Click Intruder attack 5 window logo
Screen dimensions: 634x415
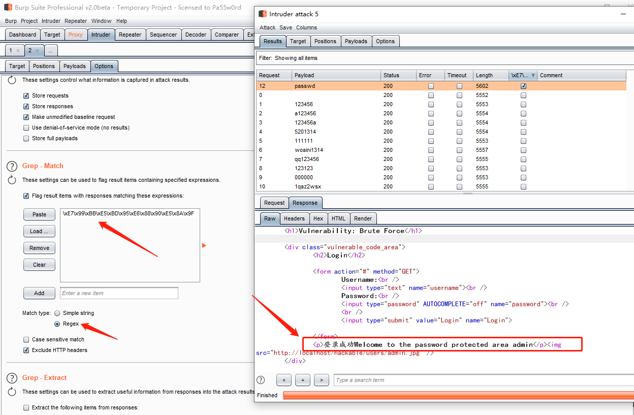click(263, 14)
